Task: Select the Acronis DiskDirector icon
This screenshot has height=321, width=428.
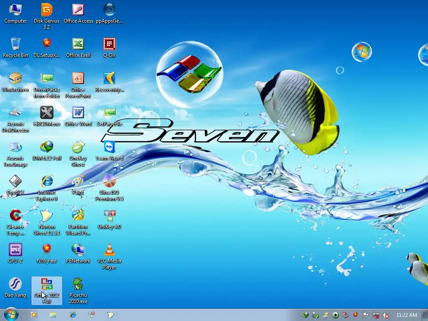Action: (x=15, y=119)
